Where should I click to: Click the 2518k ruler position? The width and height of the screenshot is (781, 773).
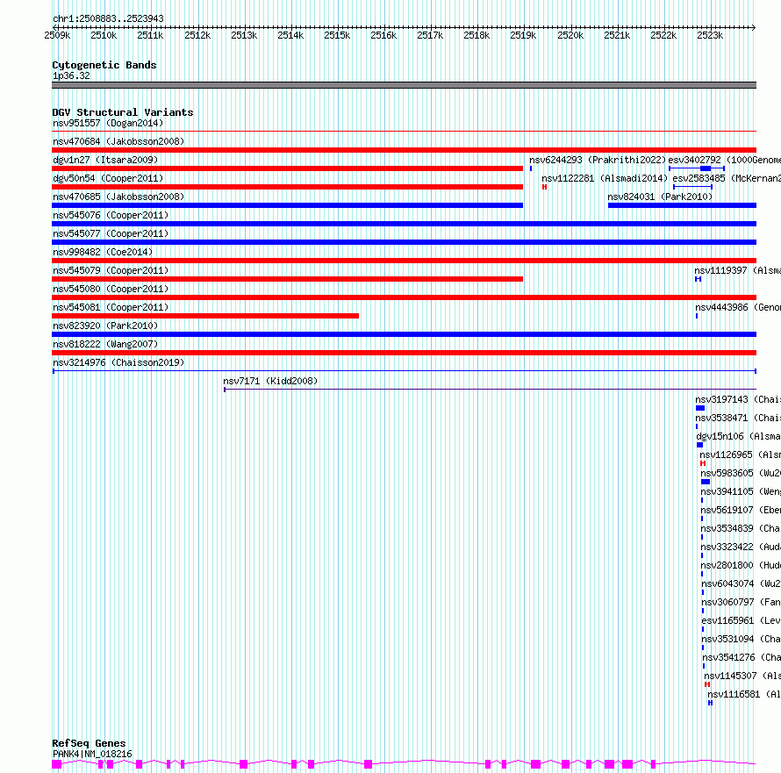[476, 35]
